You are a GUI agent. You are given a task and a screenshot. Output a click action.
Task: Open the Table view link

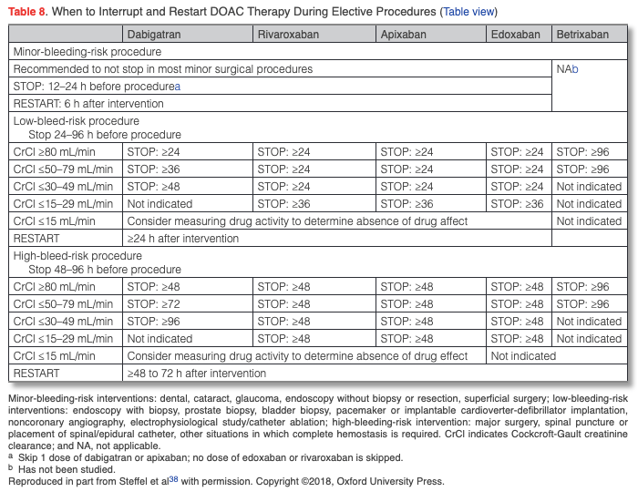click(469, 12)
